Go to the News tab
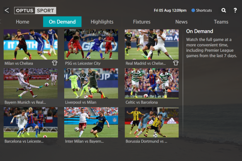Viewport: 242px width, 161px height. pyautogui.click(x=181, y=22)
